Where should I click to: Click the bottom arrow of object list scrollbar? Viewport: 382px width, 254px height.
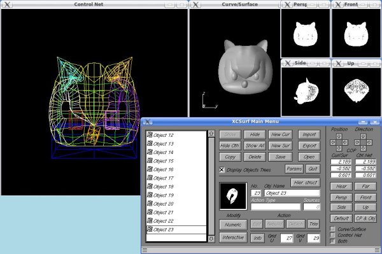[x=211, y=239]
